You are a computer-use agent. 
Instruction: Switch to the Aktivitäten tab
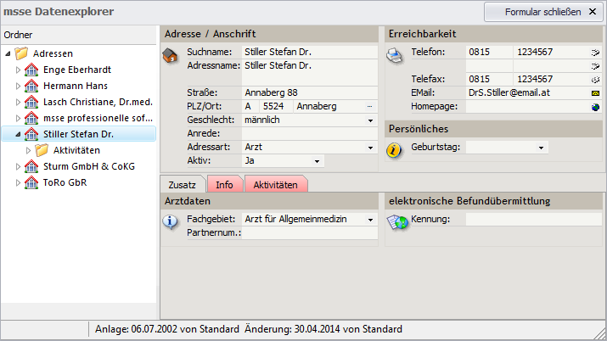click(276, 184)
